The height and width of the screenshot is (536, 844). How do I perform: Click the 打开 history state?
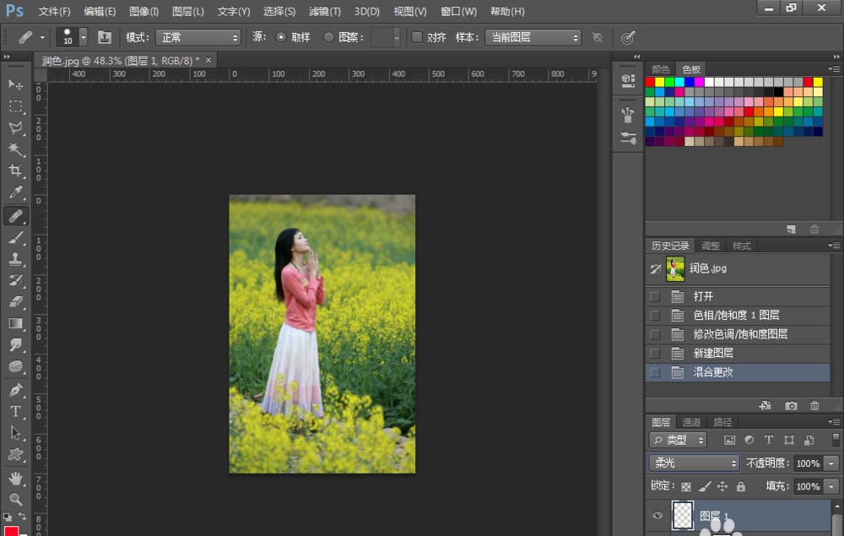coord(703,296)
